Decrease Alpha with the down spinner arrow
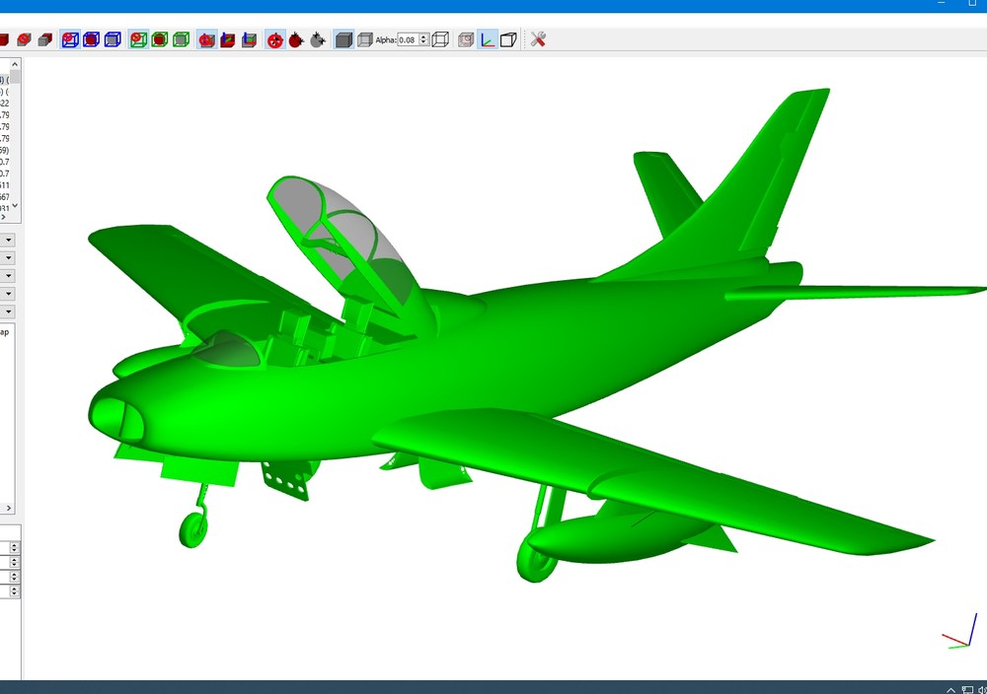 (x=423, y=42)
